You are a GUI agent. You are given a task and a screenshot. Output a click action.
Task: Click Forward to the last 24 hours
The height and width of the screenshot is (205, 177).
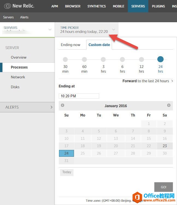click(x=148, y=81)
